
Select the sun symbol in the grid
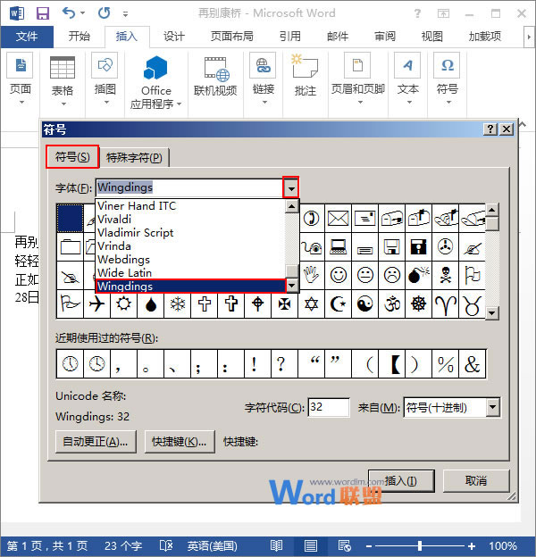123,303
